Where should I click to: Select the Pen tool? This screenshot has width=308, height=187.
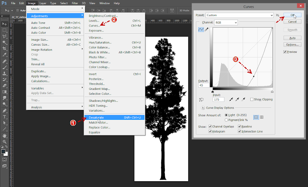pos(4,111)
